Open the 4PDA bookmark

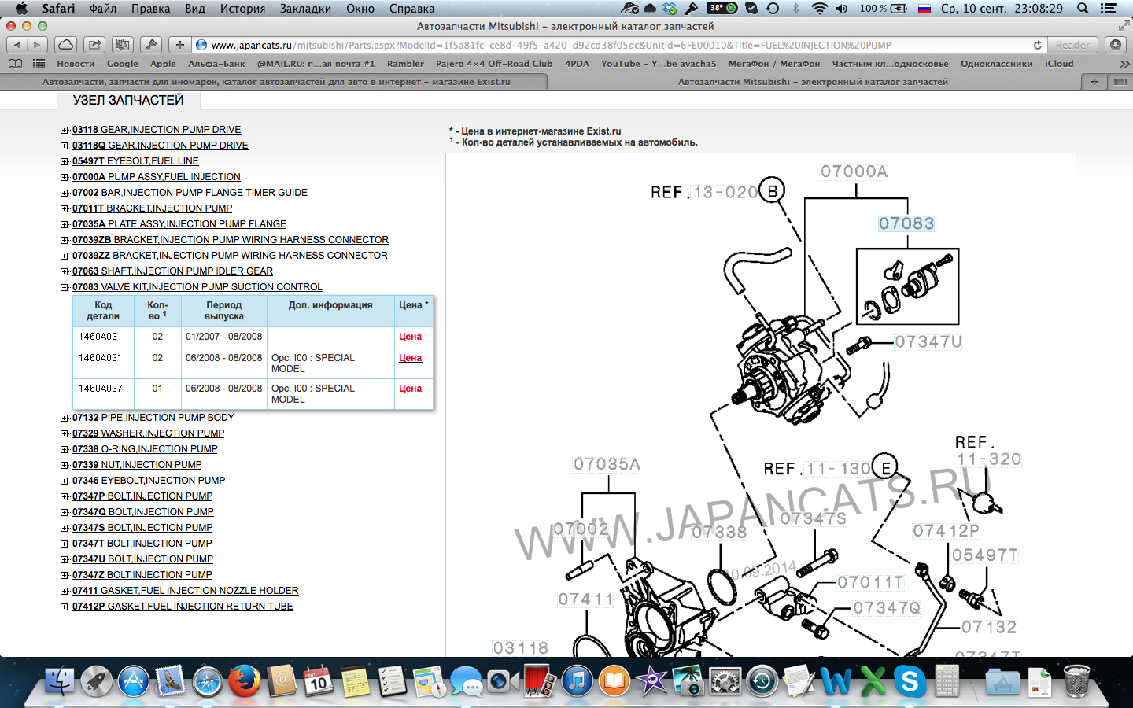577,64
